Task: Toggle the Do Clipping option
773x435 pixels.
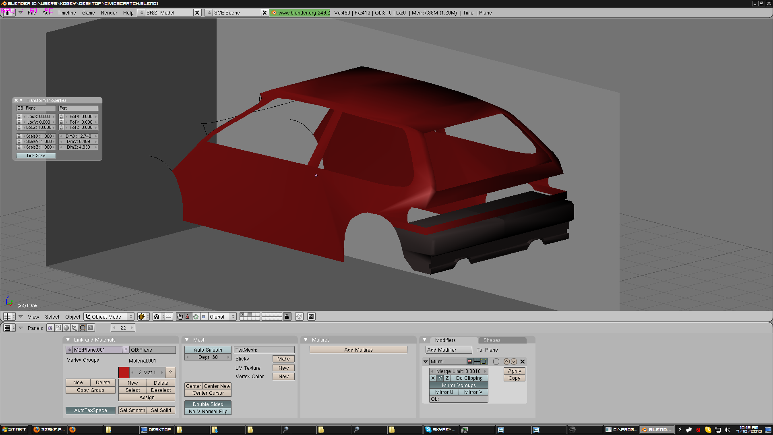Action: click(x=469, y=378)
